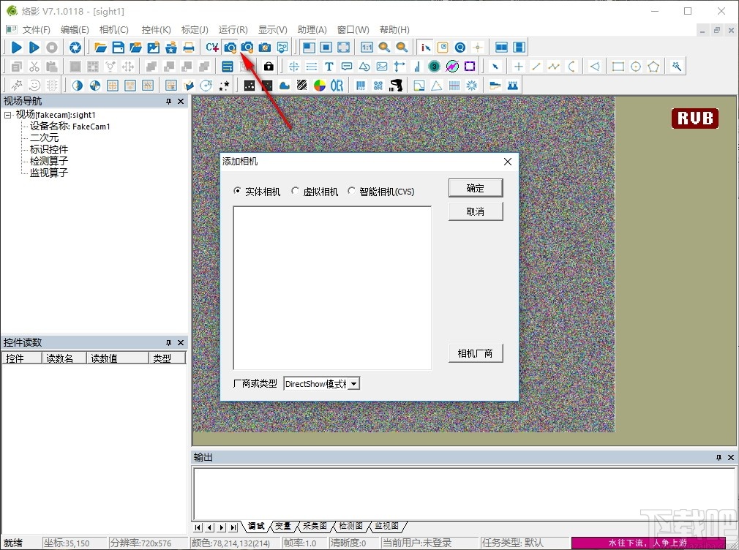The image size is (739, 550).
Task: Switch to the 采集图 output tab
Action: coord(315,527)
